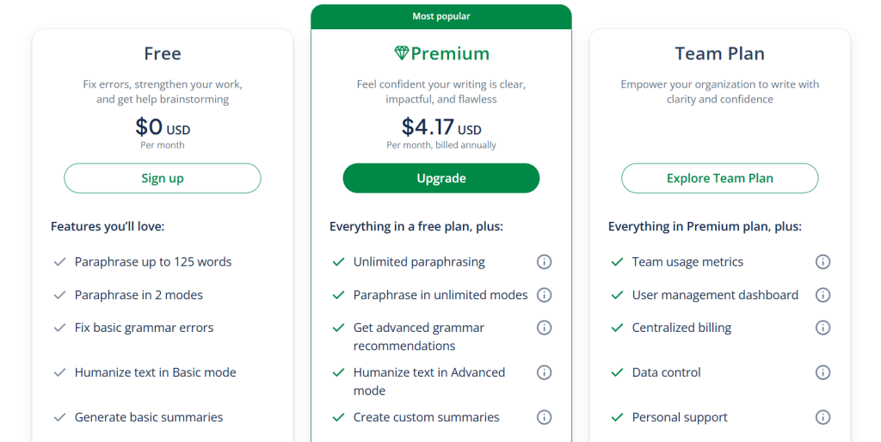Click info icon next to Data control

(822, 372)
